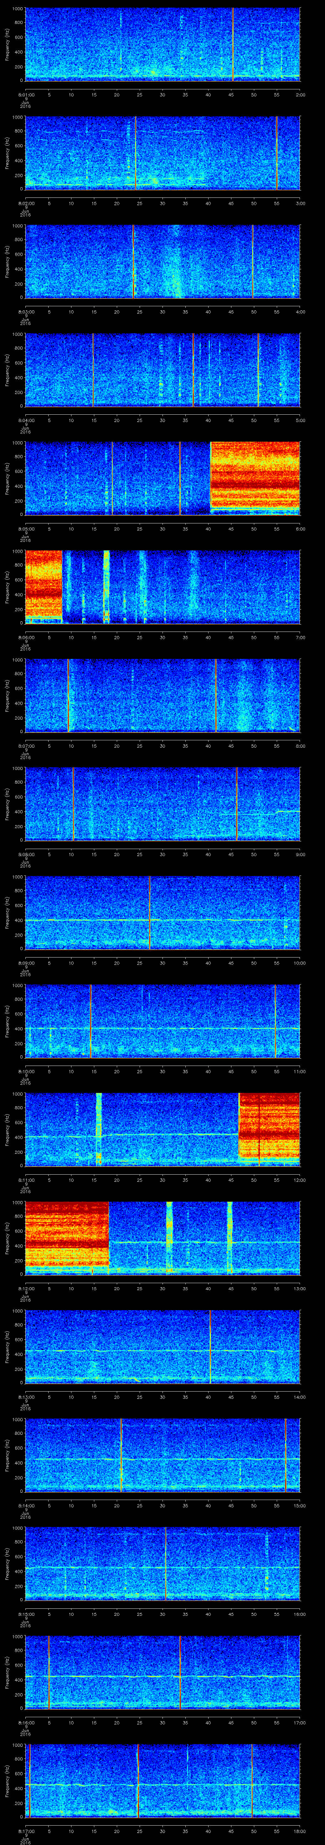
Task: Mark the red spike at 15 s in the 8:04:00 panel
Action: tap(93, 370)
